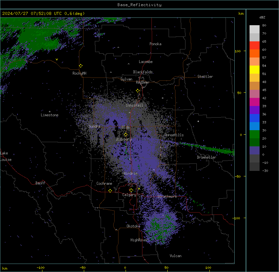This screenshot has width=279, height=272.
Task: Click the Blackfalds city label
Action: 143,72
